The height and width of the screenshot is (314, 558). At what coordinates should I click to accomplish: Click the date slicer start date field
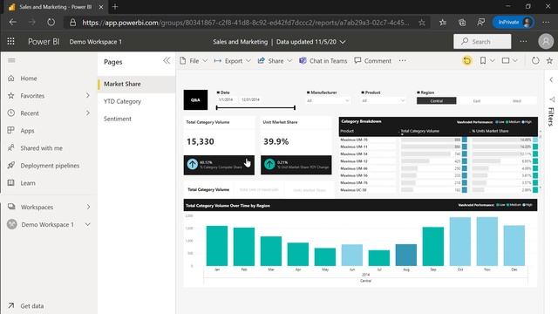pyautogui.click(x=226, y=99)
